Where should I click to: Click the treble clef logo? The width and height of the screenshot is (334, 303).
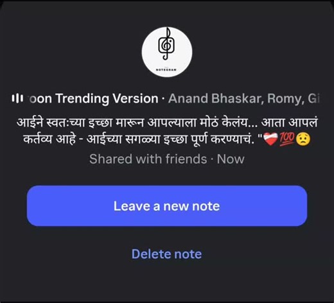point(166,44)
